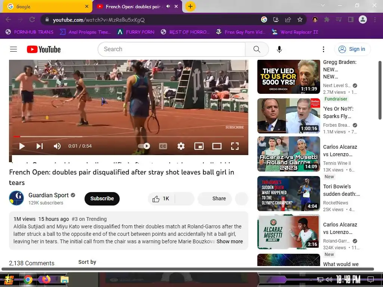Open YouTube three-dot settings menu

[x=324, y=49]
